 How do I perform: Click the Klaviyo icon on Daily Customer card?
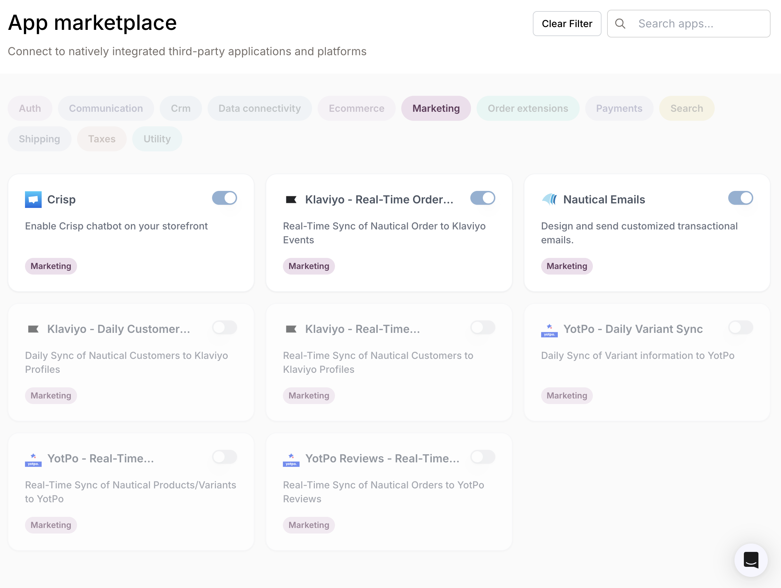click(33, 329)
